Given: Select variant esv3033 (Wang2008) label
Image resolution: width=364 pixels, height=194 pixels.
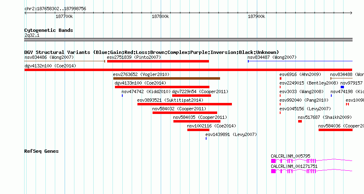Looking at the screenshot, I should (x=301, y=91).
